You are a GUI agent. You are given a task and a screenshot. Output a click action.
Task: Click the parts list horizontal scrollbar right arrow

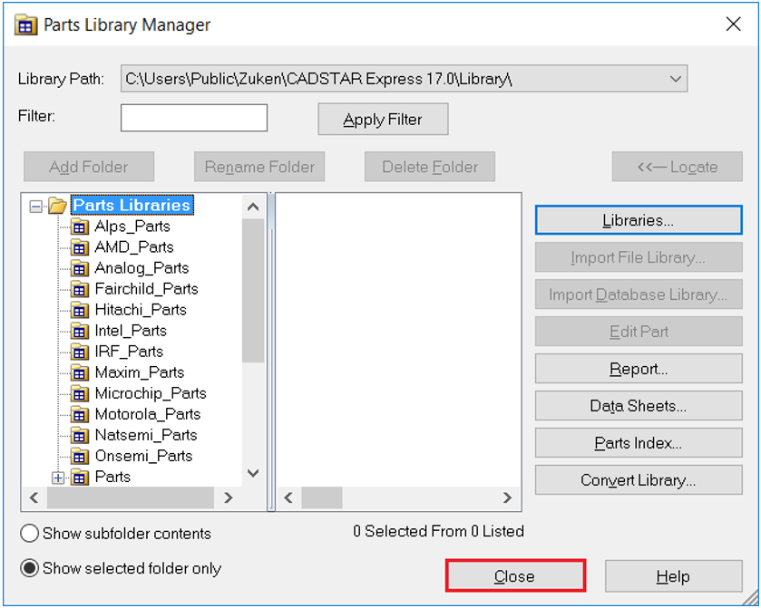click(507, 498)
